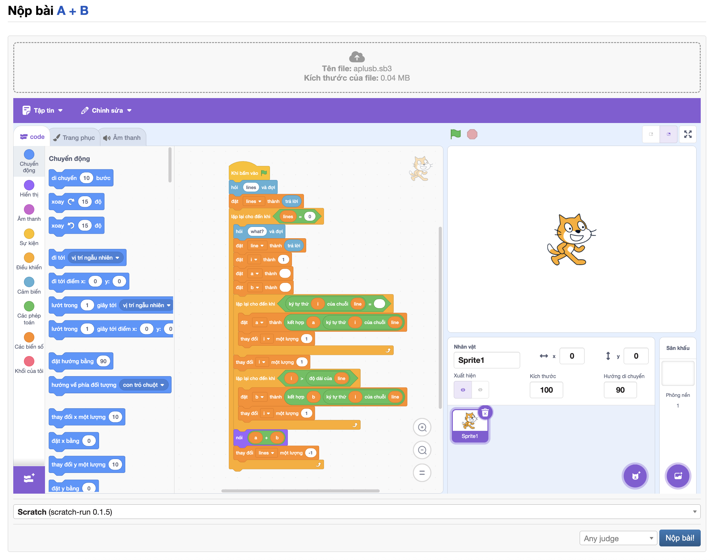The image size is (714, 560).
Task: Click the file upload drop zone
Action: click(x=357, y=68)
